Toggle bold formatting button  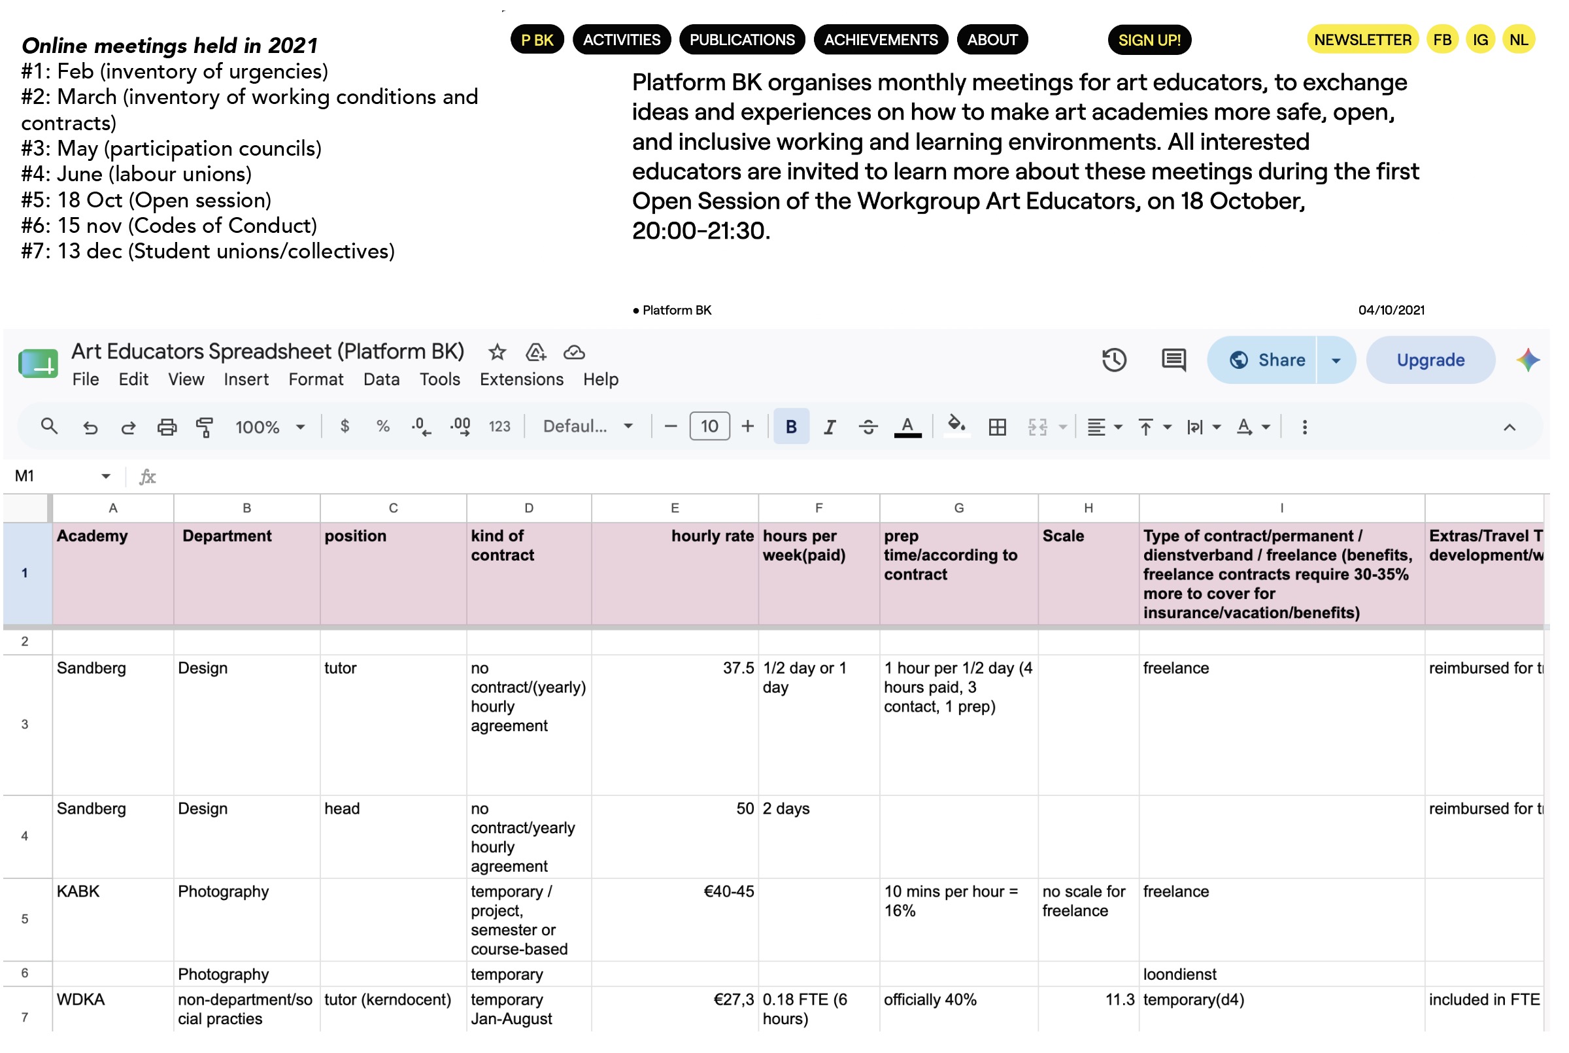pos(791,427)
